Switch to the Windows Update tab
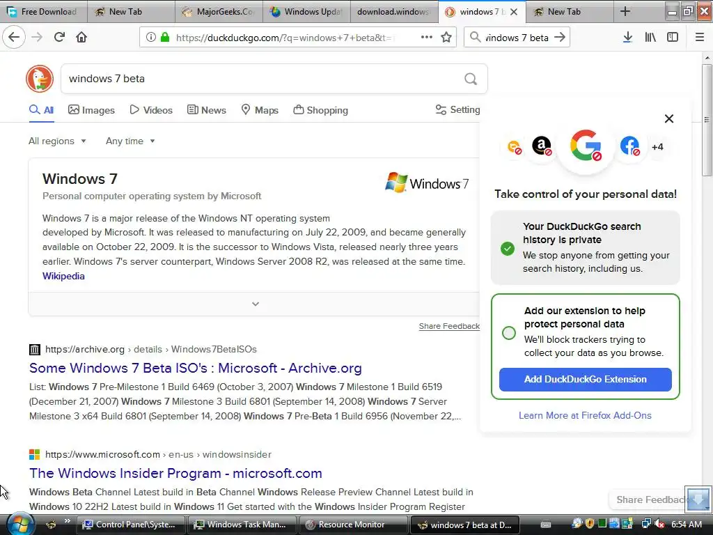 306,12
